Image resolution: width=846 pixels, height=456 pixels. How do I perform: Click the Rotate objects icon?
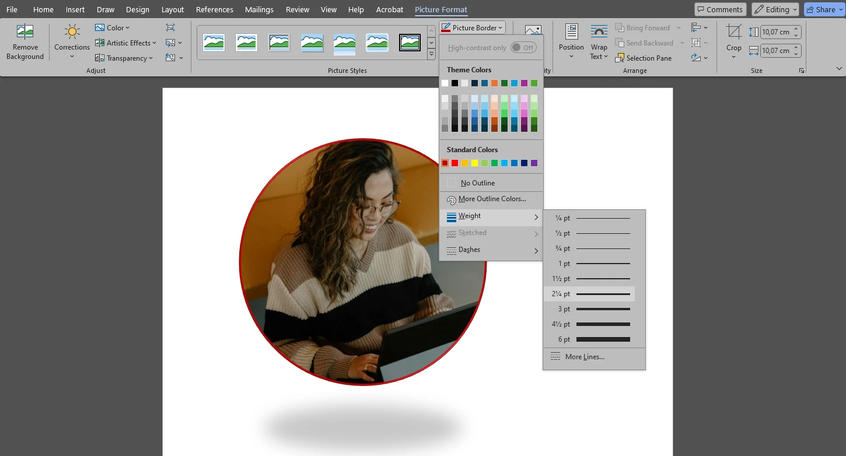click(695, 58)
